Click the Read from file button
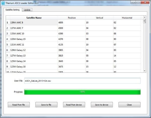 pyautogui.click(x=19, y=105)
